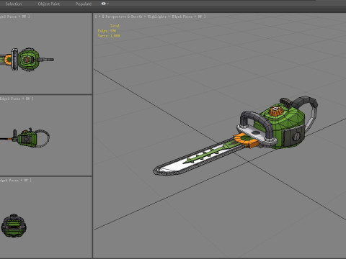The width and height of the screenshot is (346, 259).
Task: Select the chainsaw in the top-down viewport
Action: [x=27, y=59]
